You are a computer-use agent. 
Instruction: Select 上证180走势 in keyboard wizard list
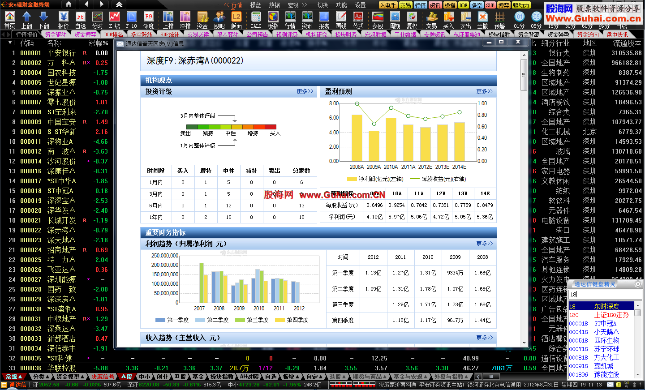point(601,315)
